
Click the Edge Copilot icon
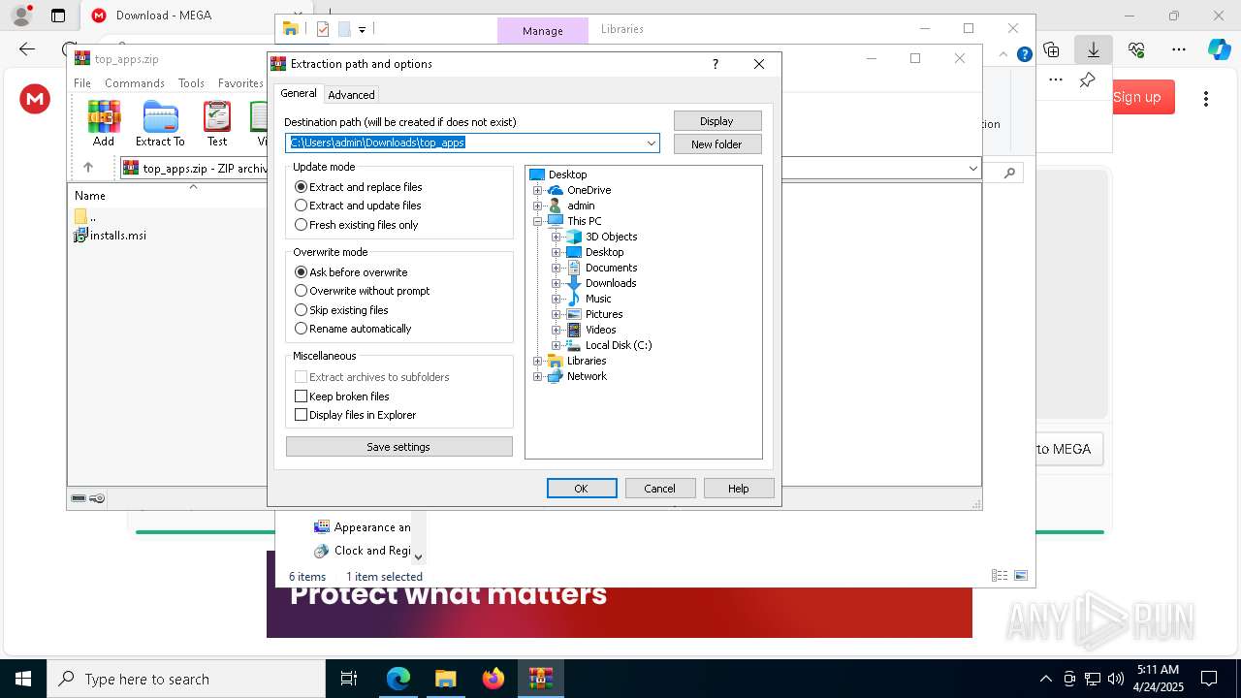point(1219,48)
